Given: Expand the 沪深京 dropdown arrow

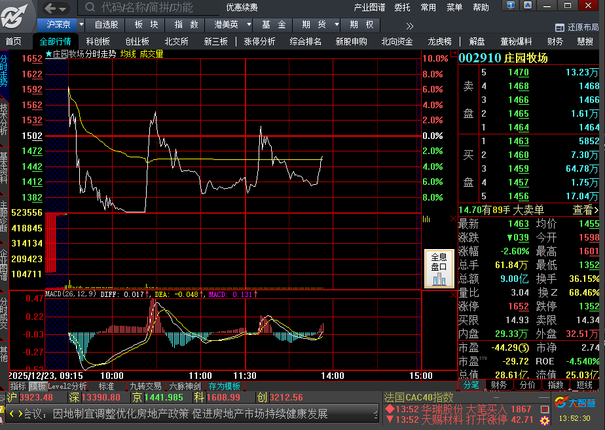Looking at the screenshot, I should [x=81, y=24].
